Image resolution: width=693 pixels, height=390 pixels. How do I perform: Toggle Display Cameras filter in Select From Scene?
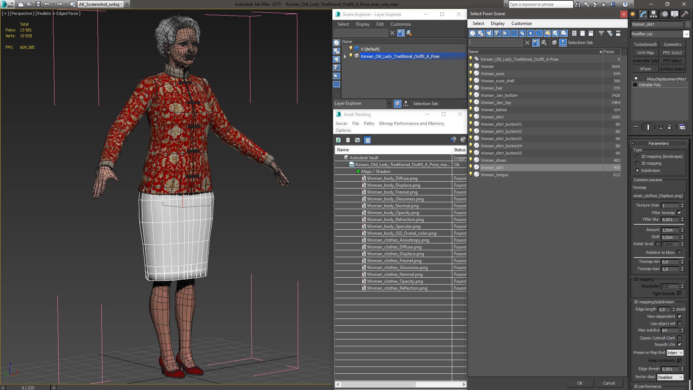point(497,33)
